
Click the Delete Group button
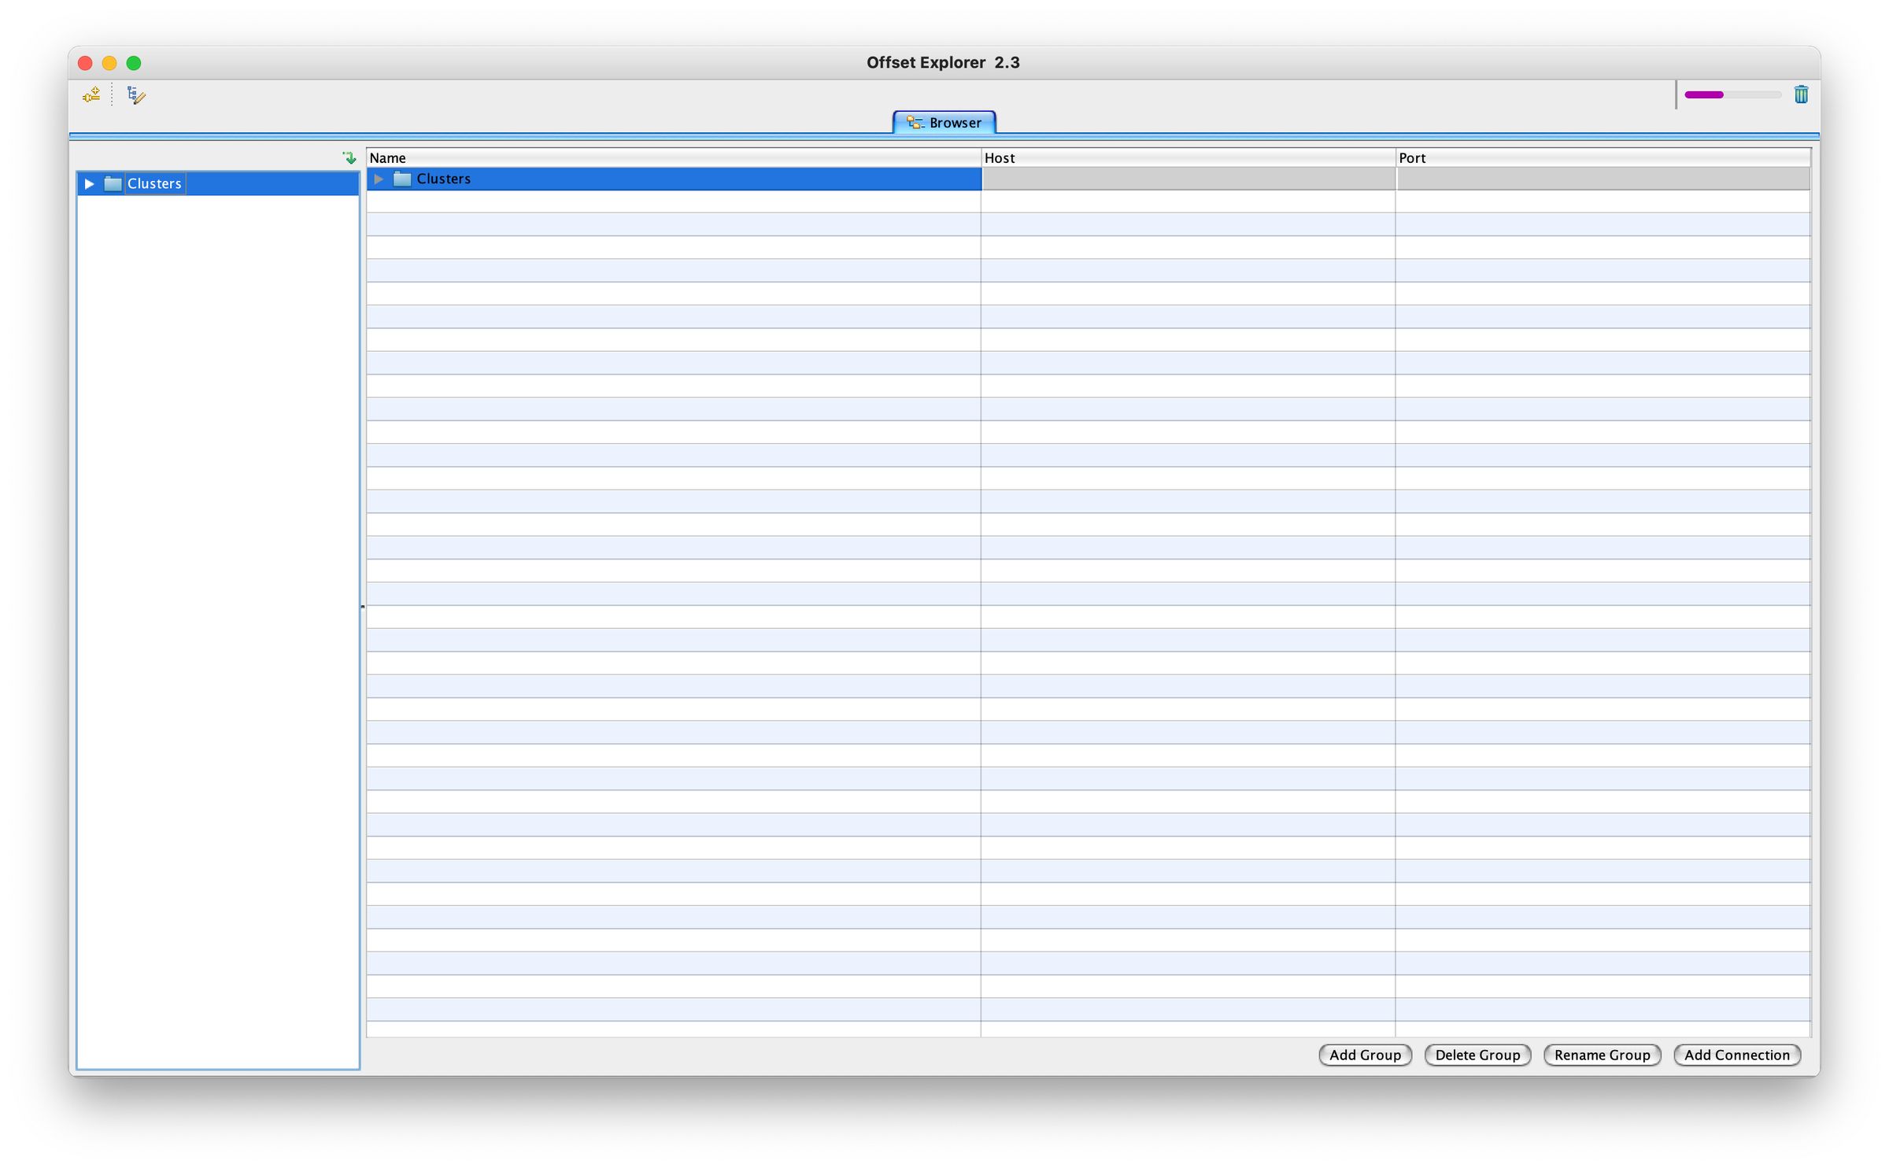click(1477, 1055)
